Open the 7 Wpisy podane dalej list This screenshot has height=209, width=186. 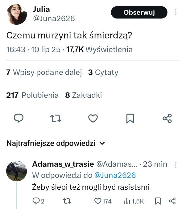44,73
